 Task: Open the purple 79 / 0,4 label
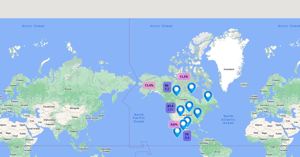(187, 136)
